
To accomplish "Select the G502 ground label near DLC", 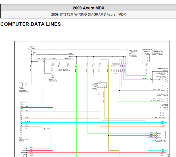I will 48,129.
